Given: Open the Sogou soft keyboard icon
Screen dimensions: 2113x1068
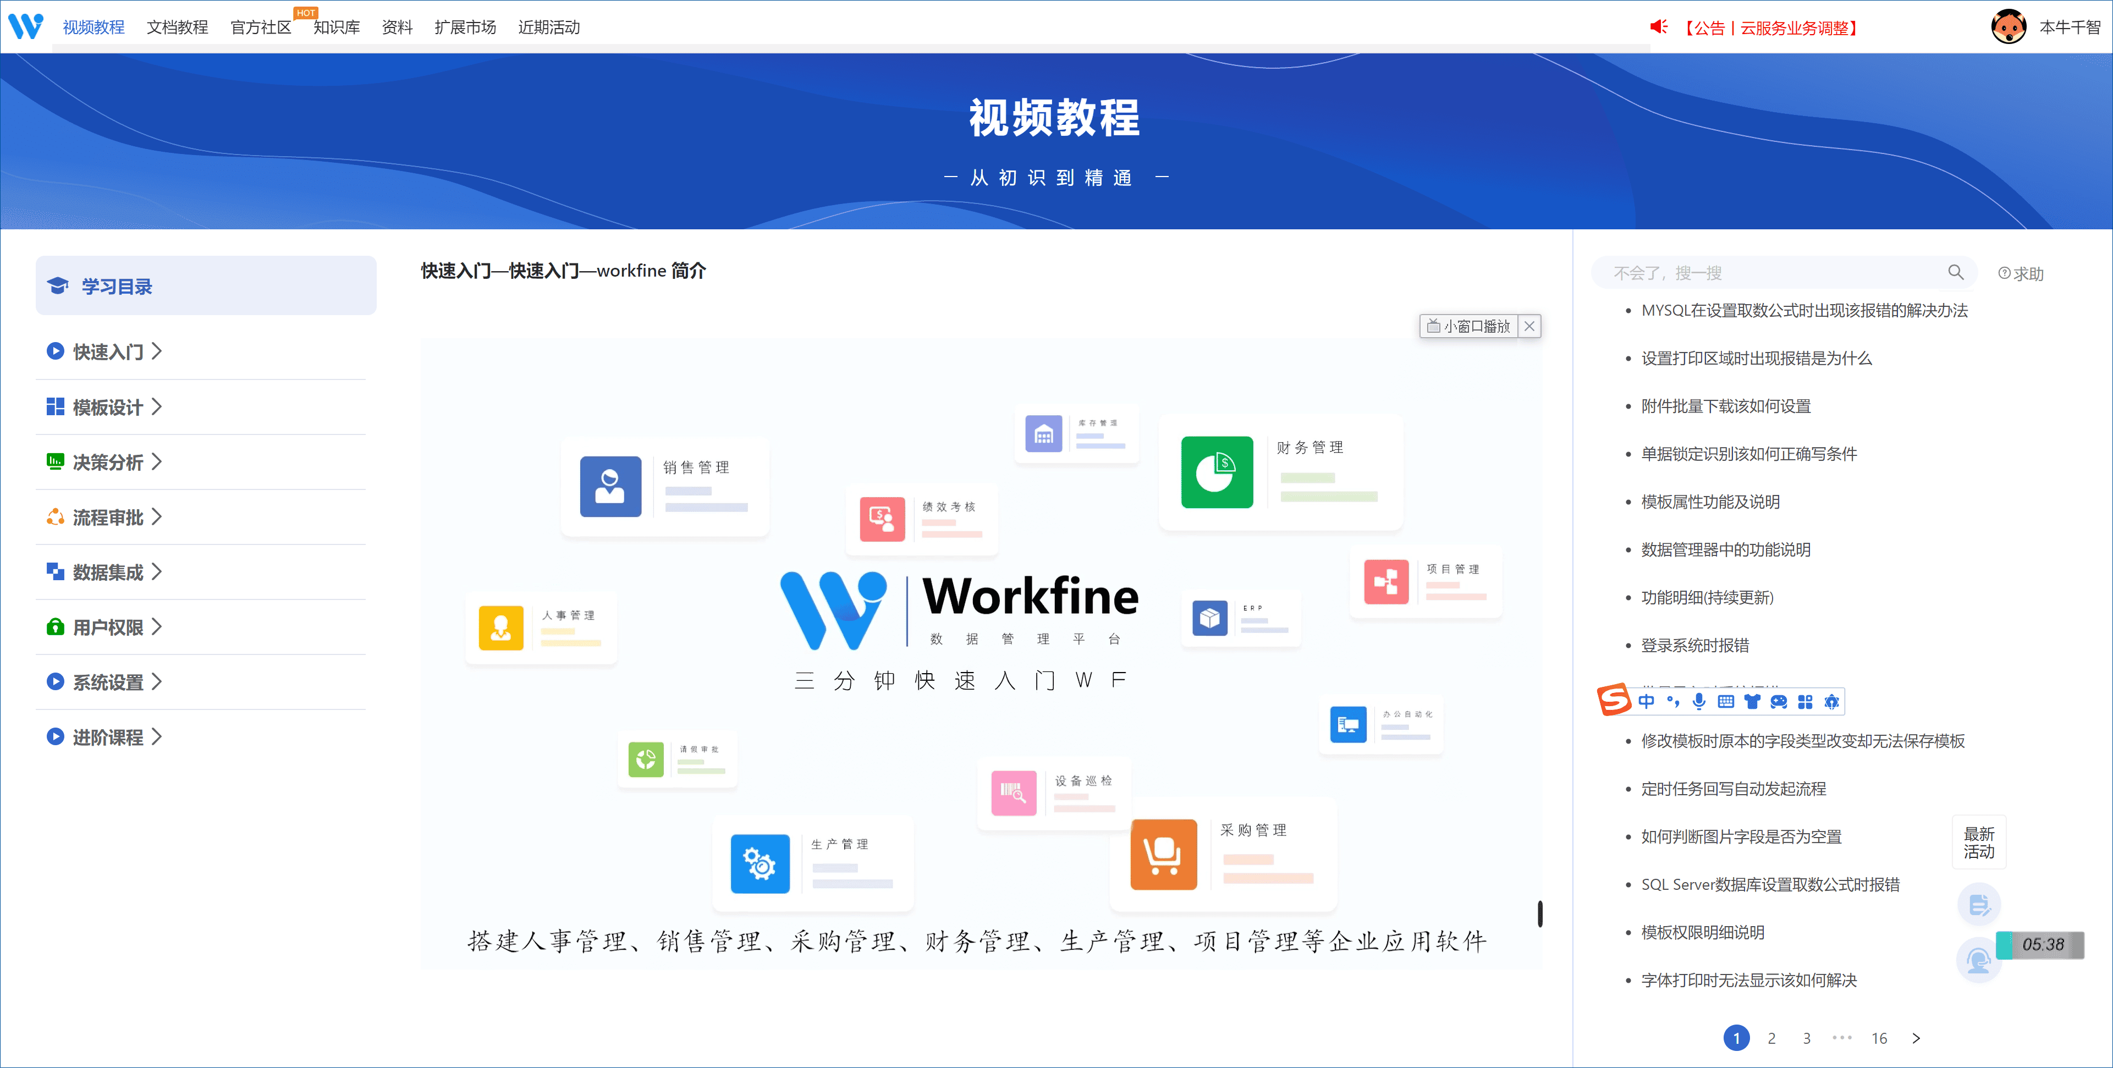Looking at the screenshot, I should tap(1726, 701).
